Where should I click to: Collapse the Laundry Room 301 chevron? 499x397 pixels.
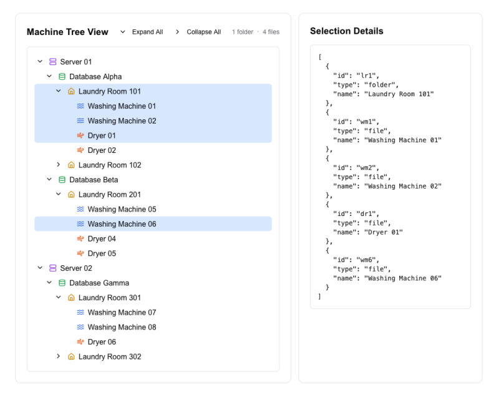59,298
